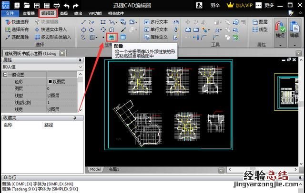This screenshot has height=193, width=305.
Task: Open the File (文件) menu
Action: 9,13
